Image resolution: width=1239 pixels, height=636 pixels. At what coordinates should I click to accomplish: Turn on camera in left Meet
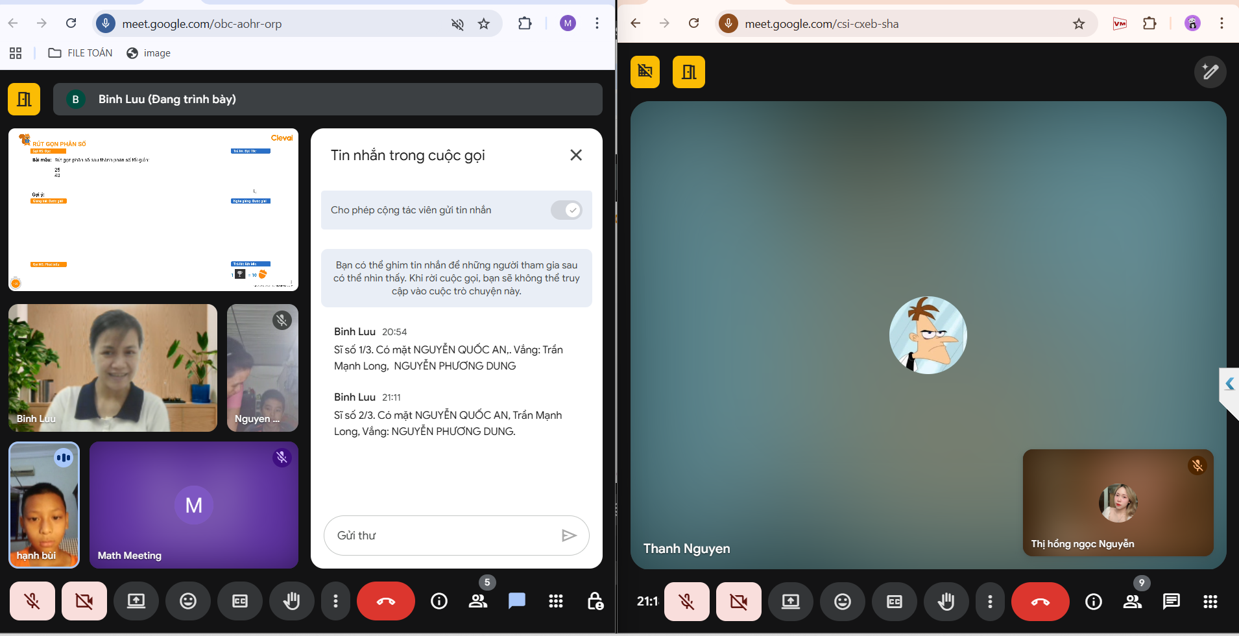click(x=84, y=601)
